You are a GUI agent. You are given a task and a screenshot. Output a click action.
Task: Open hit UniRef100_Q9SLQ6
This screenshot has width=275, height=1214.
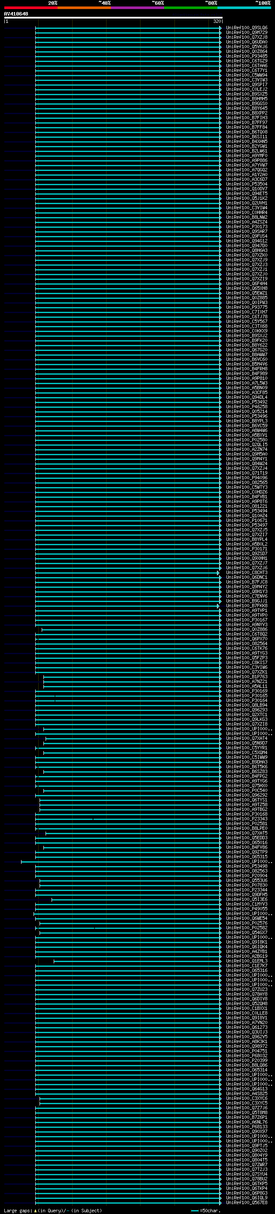click(x=247, y=28)
